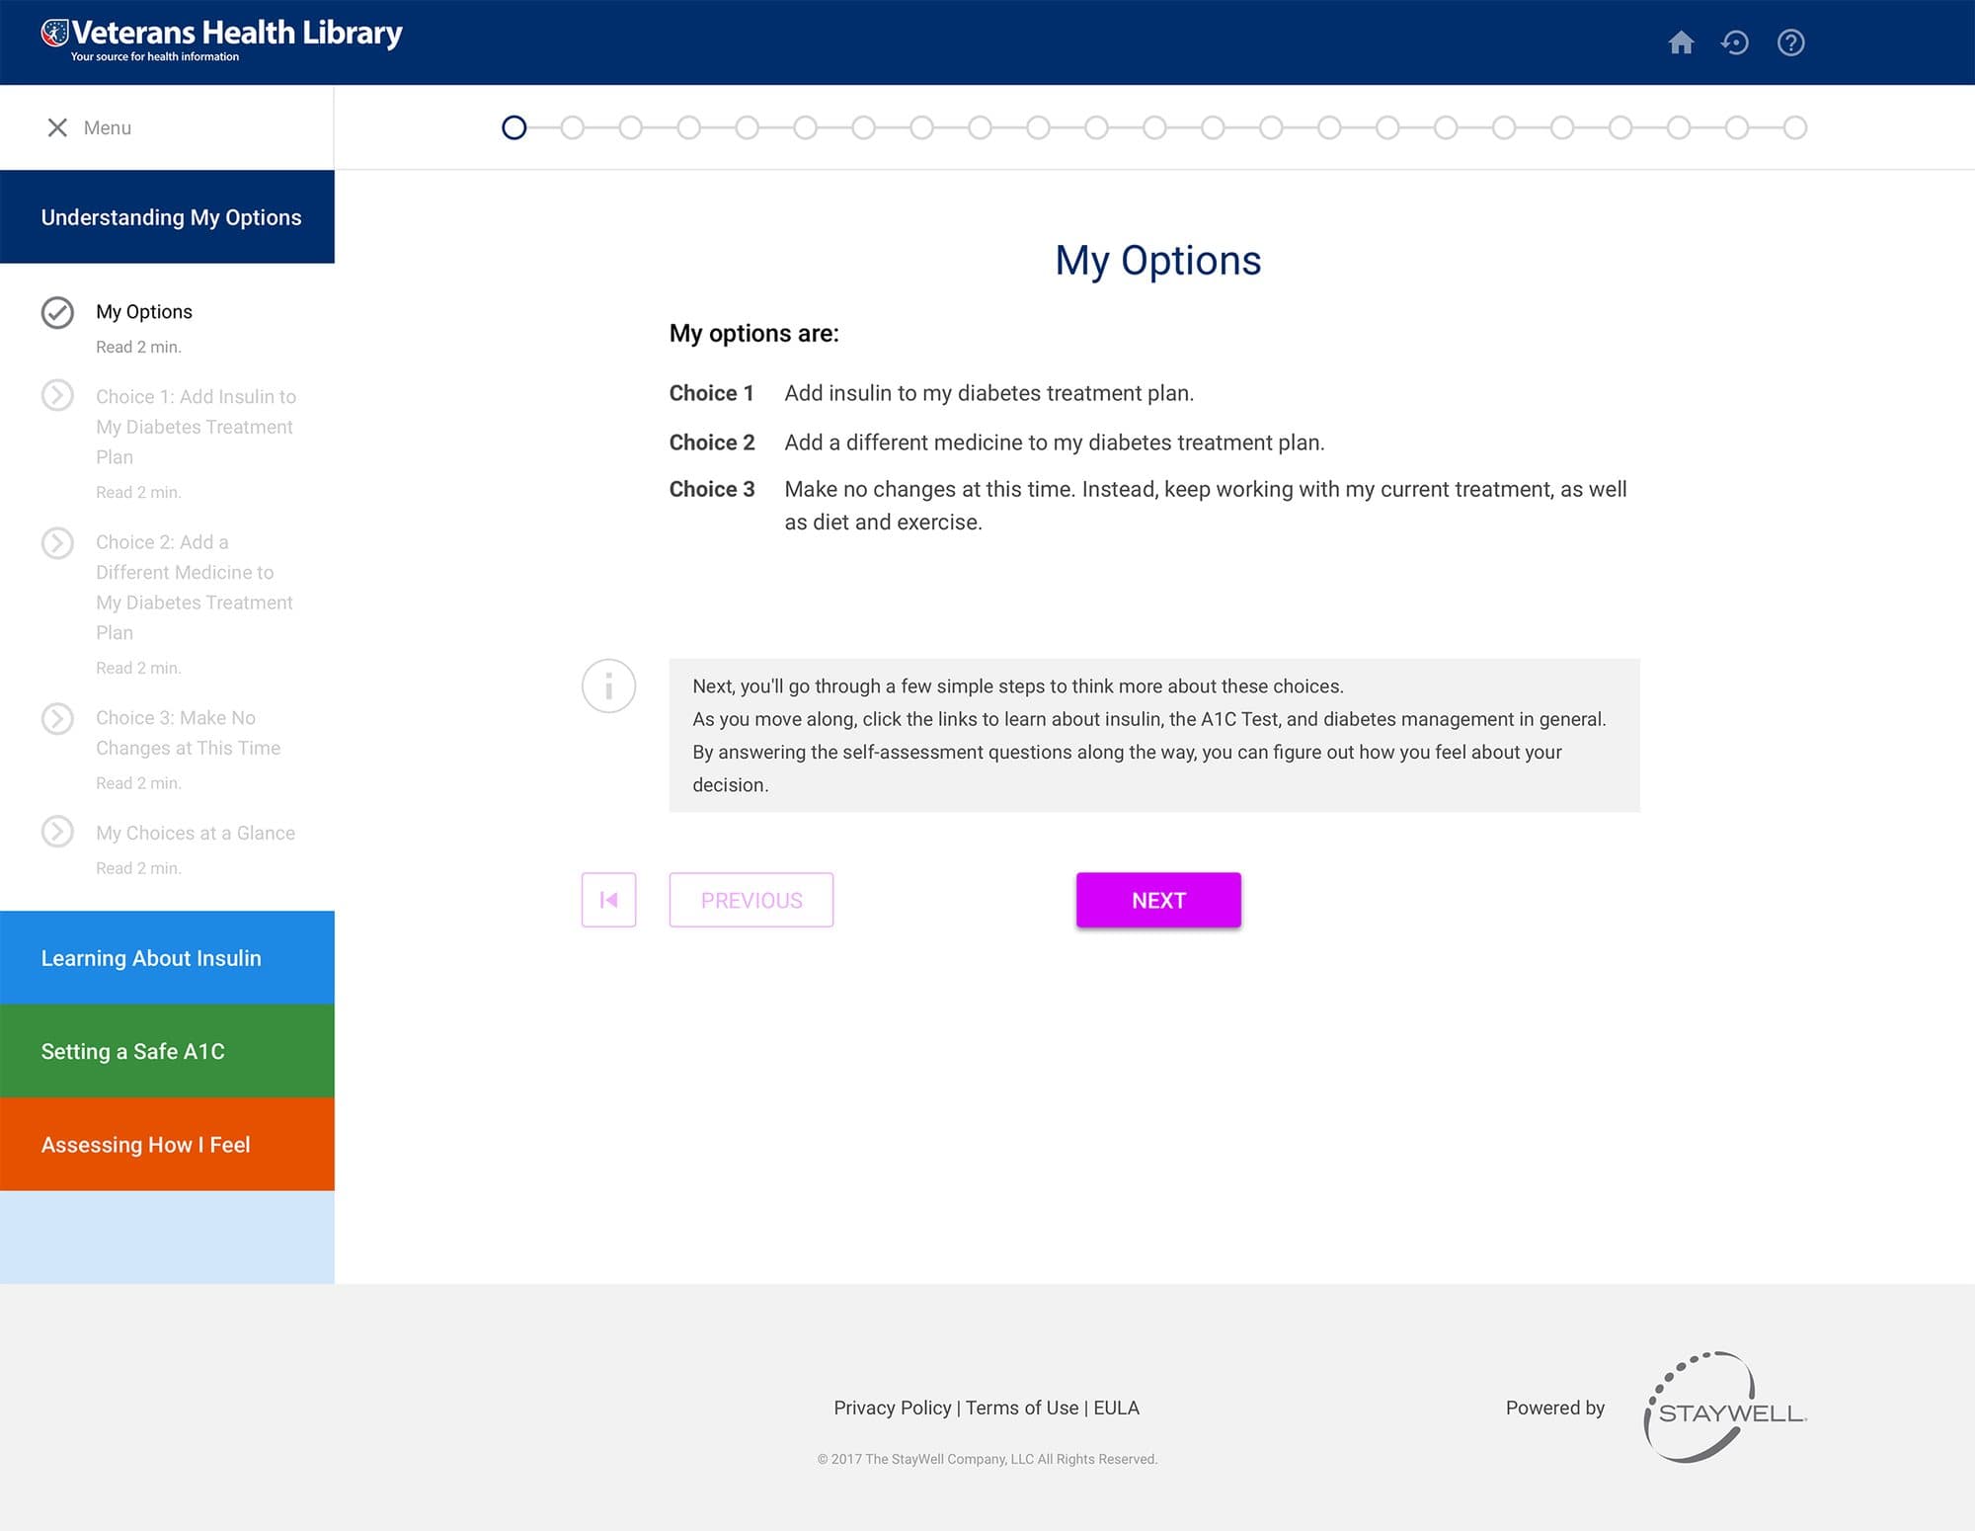Click the StayWell logo in footer
This screenshot has width=1975, height=1531.
coord(1724,1408)
